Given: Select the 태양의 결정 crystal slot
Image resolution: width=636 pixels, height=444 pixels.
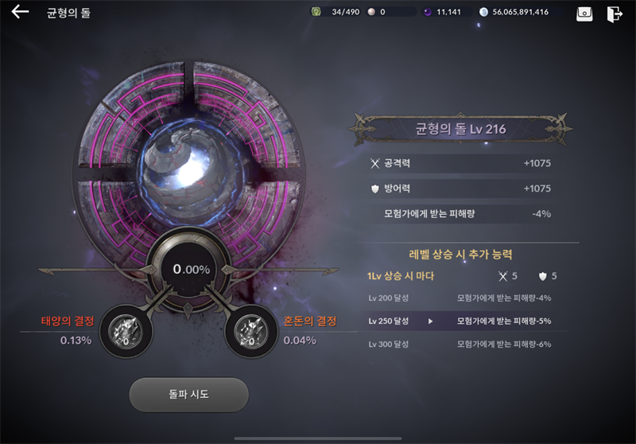Looking at the screenshot, I should (x=126, y=332).
